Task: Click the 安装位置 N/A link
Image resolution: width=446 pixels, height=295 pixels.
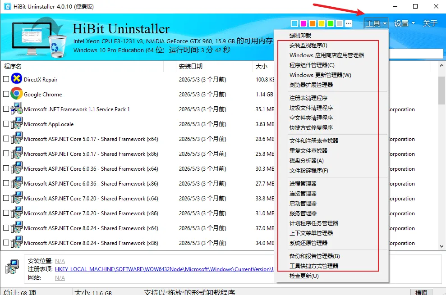Action: (x=60, y=261)
